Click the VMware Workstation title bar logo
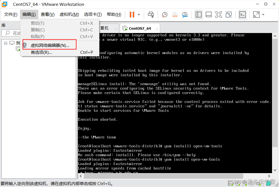The image size is (279, 187). pos(4,4)
